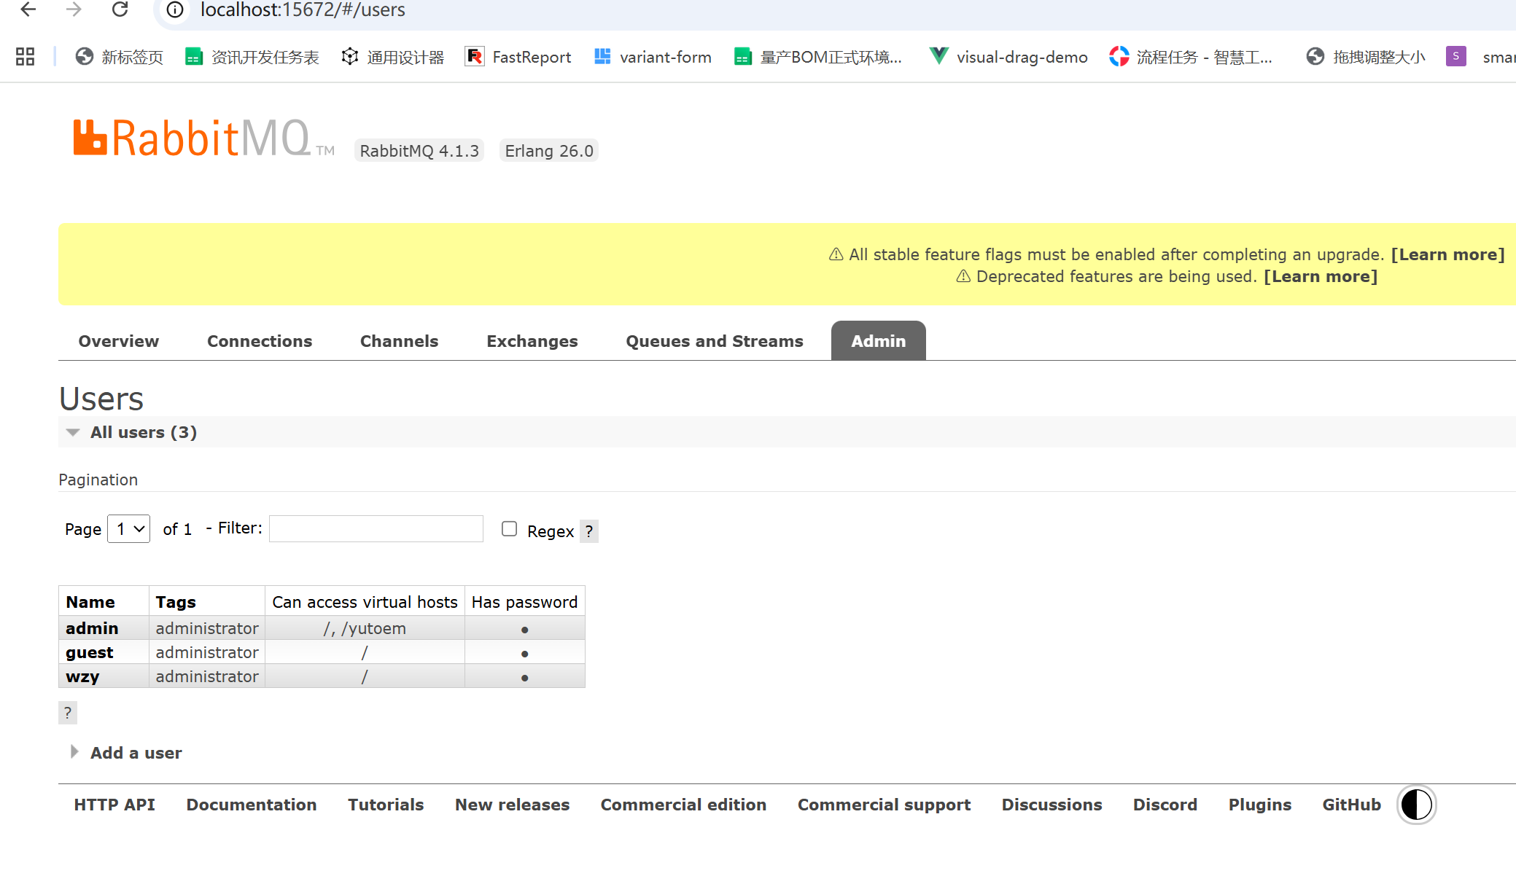Viewport: 1516px width, 876px height.
Task: Open the 量产BOM正式环境 bookmark
Action: 818,57
